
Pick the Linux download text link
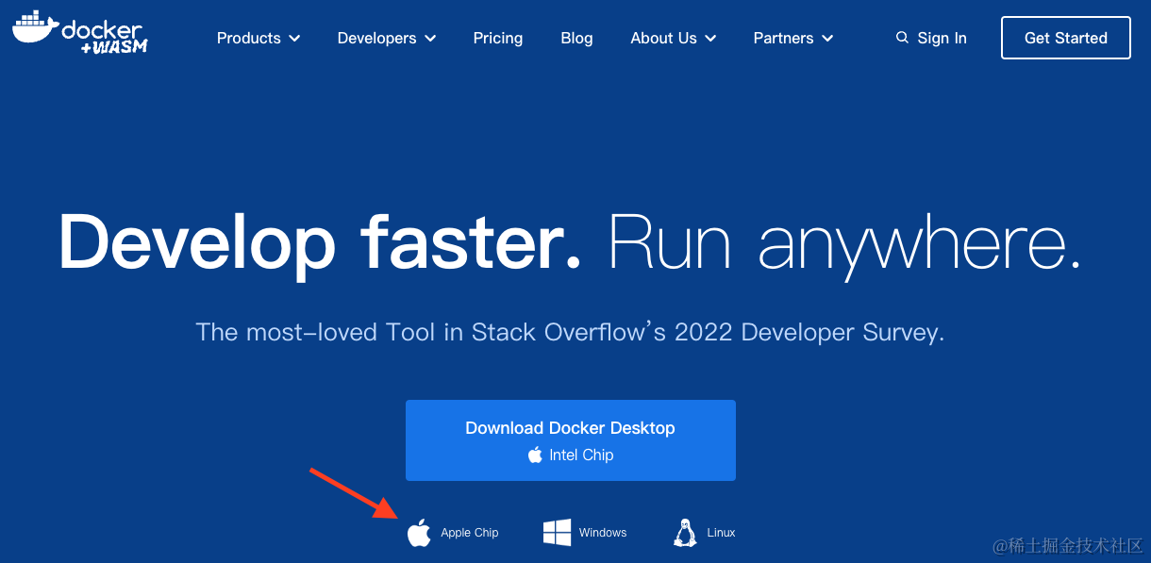click(x=721, y=533)
